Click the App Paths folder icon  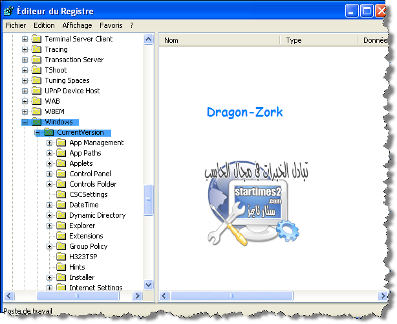coord(61,153)
